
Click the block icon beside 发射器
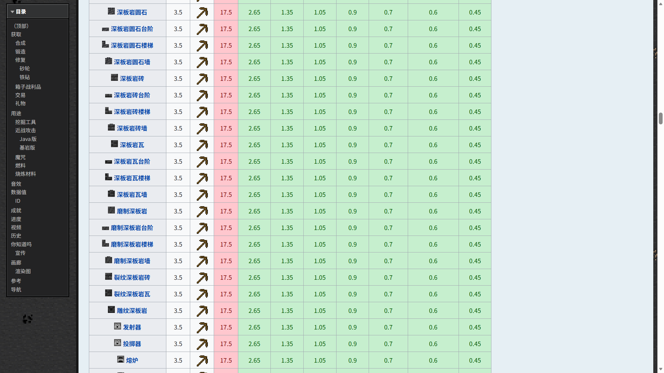point(118,326)
